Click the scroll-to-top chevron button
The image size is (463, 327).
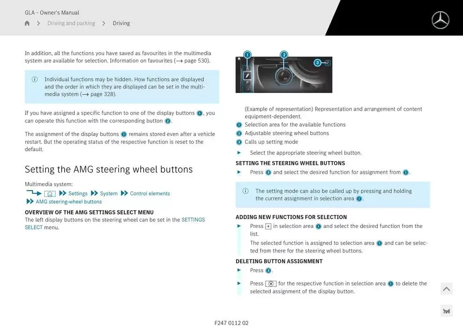click(x=446, y=289)
